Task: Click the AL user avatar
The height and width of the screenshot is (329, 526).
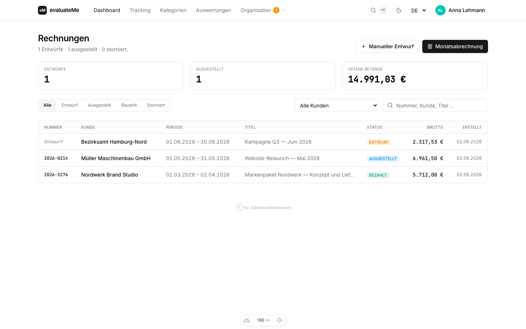Action: coord(441,10)
